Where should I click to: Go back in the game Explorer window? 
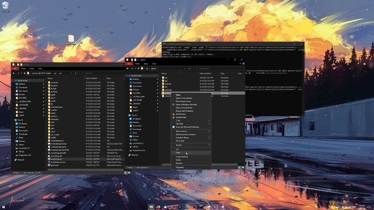[128, 68]
